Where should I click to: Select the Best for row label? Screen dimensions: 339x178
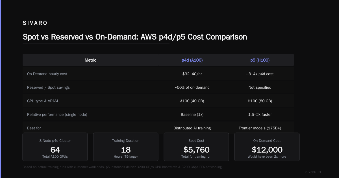point(34,128)
